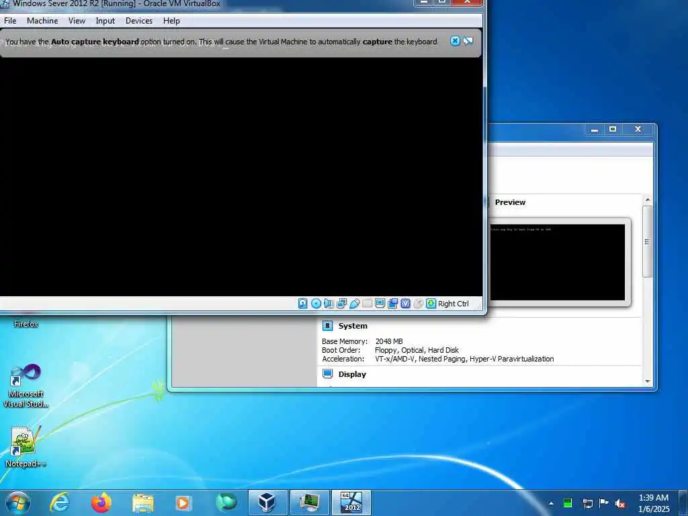Click the details pane scroll up arrow

tap(648, 200)
